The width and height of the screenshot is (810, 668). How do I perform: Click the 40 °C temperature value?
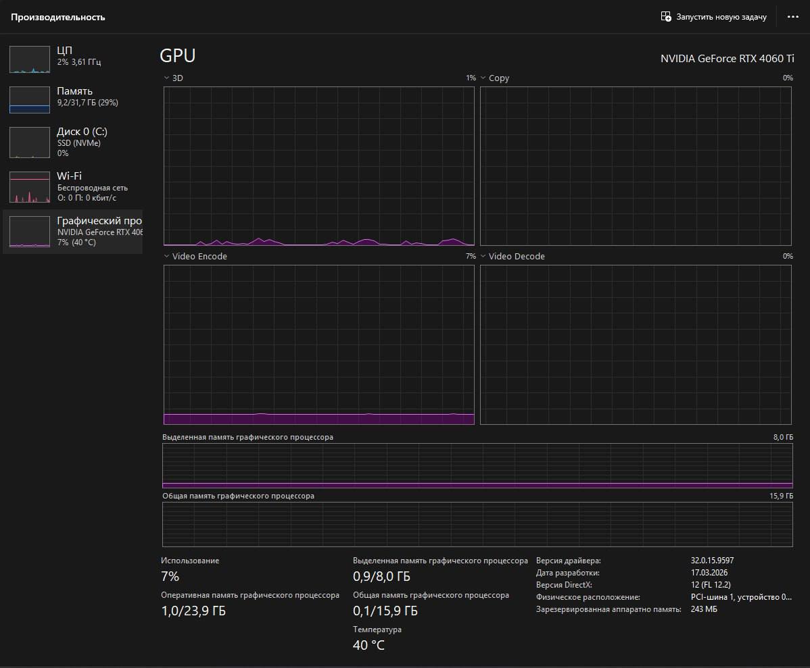tap(369, 645)
